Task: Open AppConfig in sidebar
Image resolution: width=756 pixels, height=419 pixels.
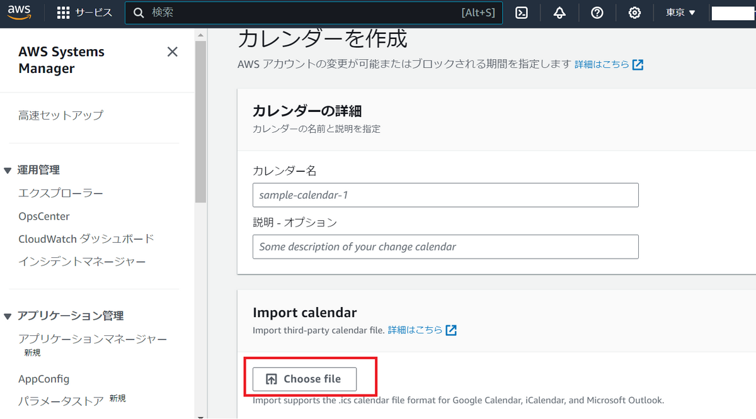Action: tap(44, 379)
